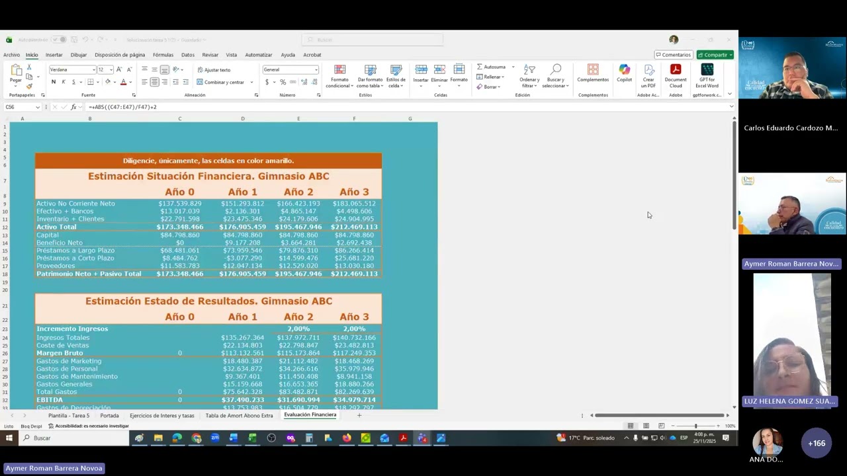
Task: Click the font color red A swatch
Action: click(123, 82)
